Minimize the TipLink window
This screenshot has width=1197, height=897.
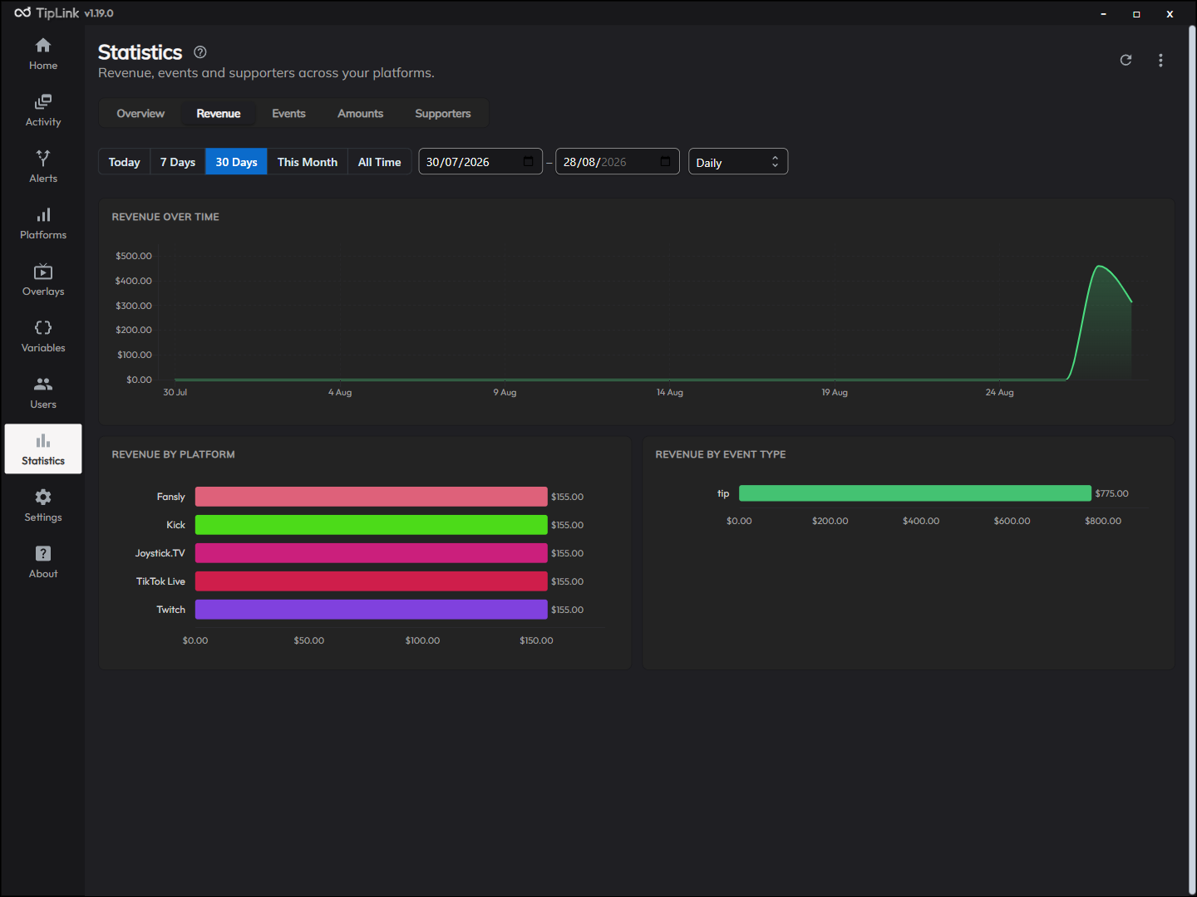pyautogui.click(x=1103, y=13)
